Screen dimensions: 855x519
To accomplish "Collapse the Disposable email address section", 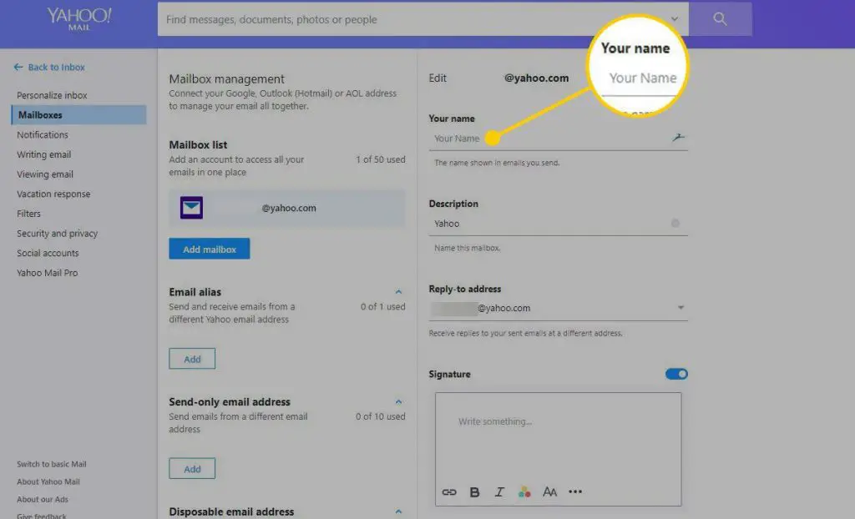I will pos(398,512).
